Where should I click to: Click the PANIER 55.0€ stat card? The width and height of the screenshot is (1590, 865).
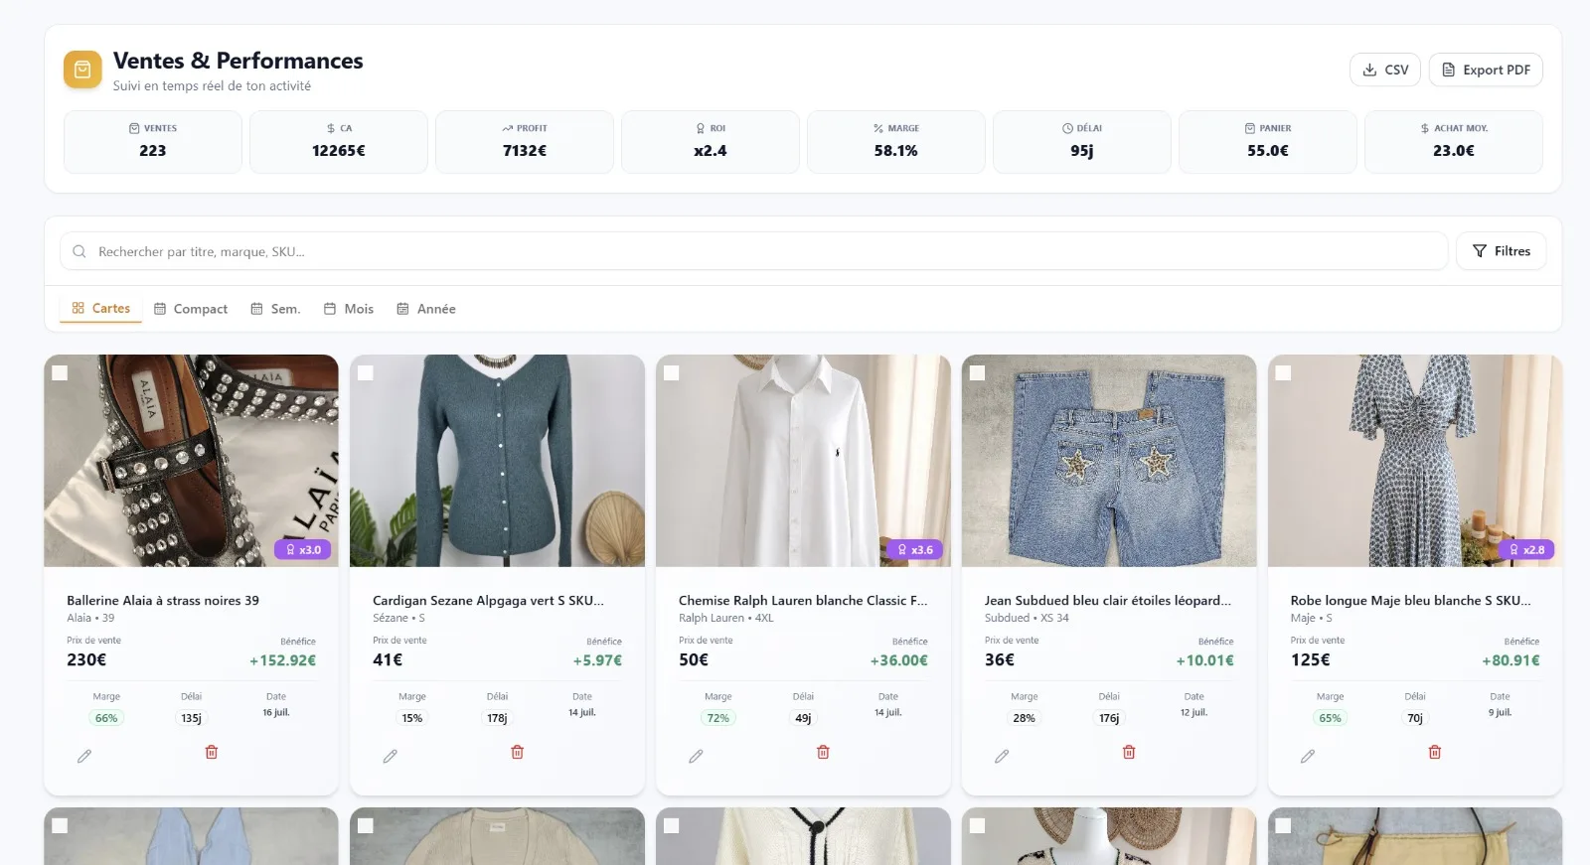[1268, 142]
